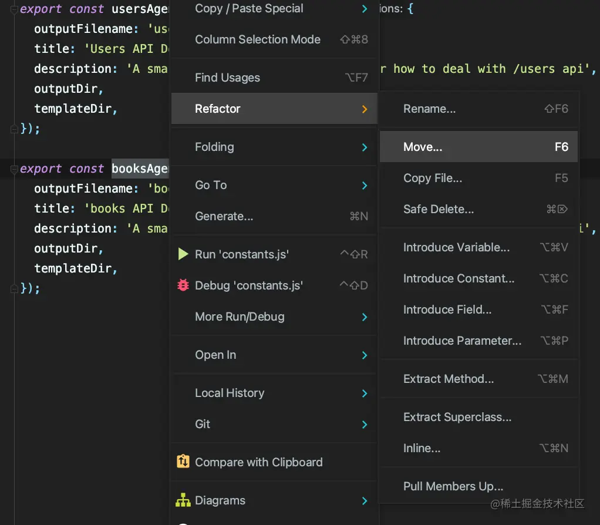600x525 pixels.
Task: Expand the Open In submenu arrow
Action: 364,355
